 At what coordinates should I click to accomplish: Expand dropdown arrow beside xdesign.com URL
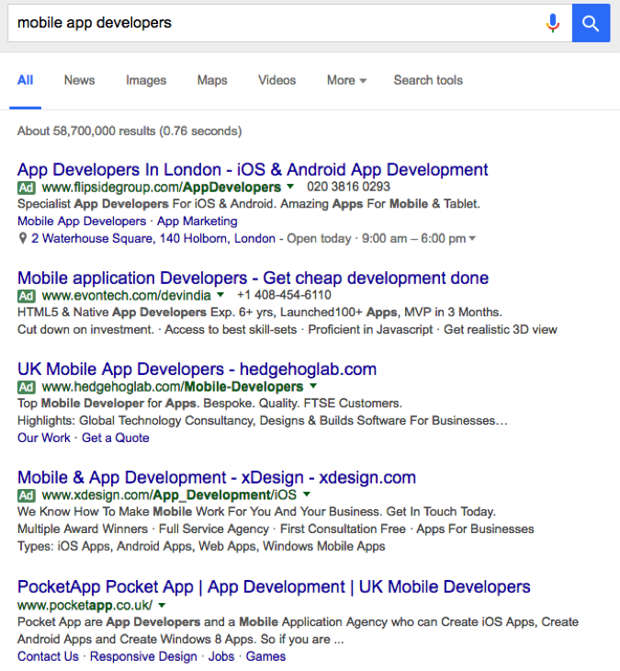[306, 495]
